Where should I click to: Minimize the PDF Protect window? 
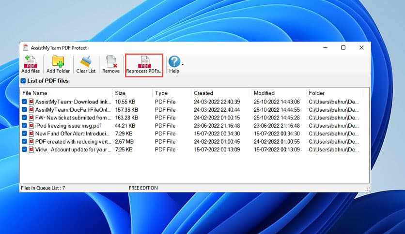pos(325,48)
